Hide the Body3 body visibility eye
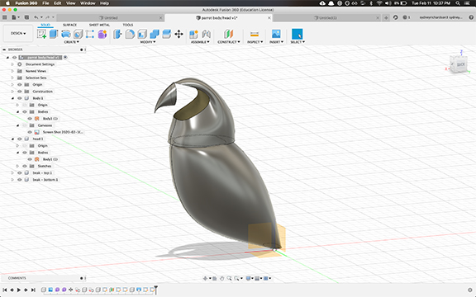Image resolution: width=476 pixels, height=297 pixels. [30, 119]
